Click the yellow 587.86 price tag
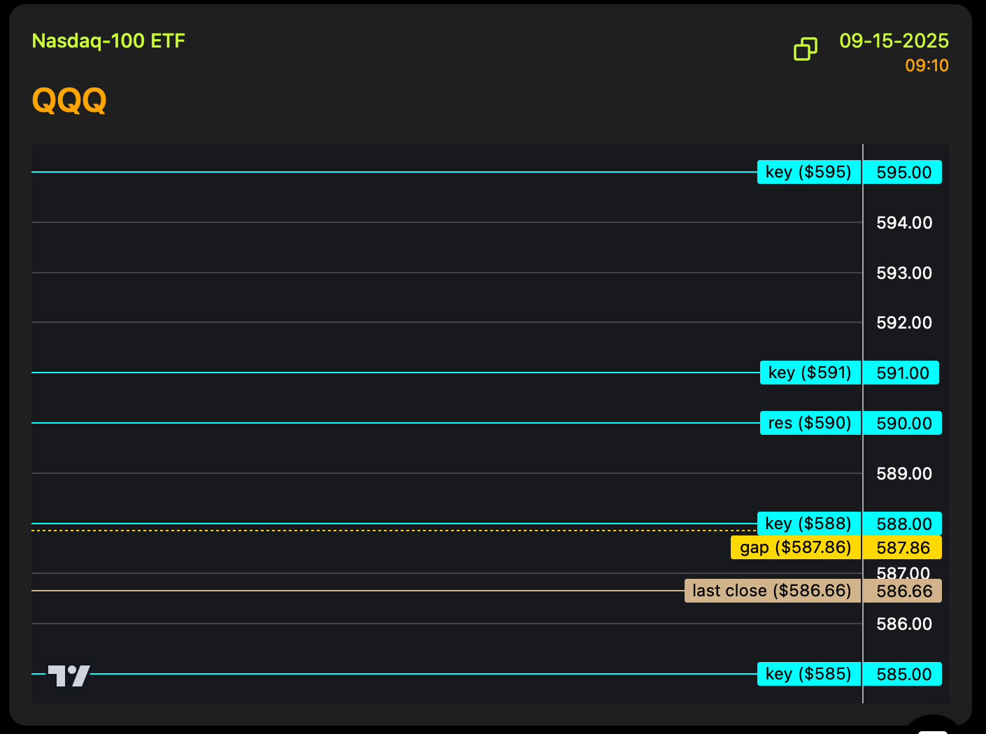Image resolution: width=986 pixels, height=734 pixels. [903, 547]
